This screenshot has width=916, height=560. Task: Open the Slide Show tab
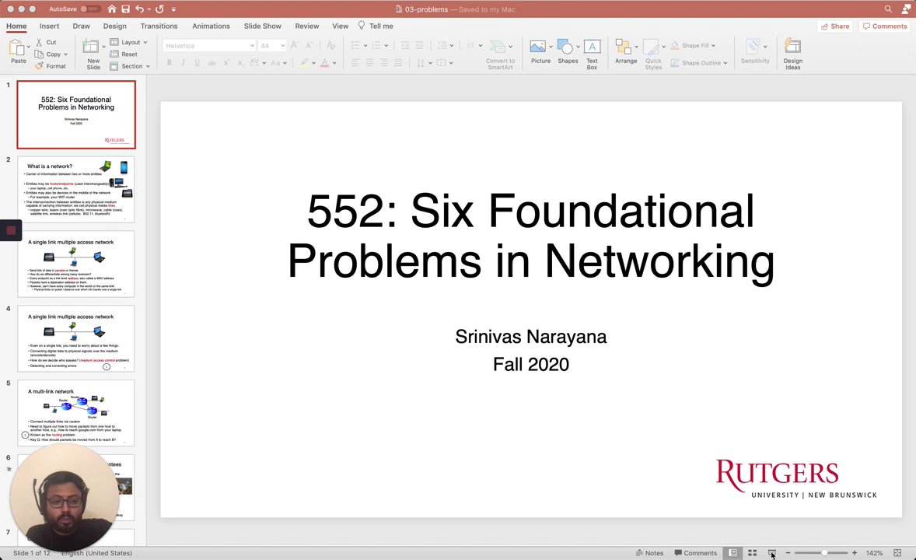[262, 26]
